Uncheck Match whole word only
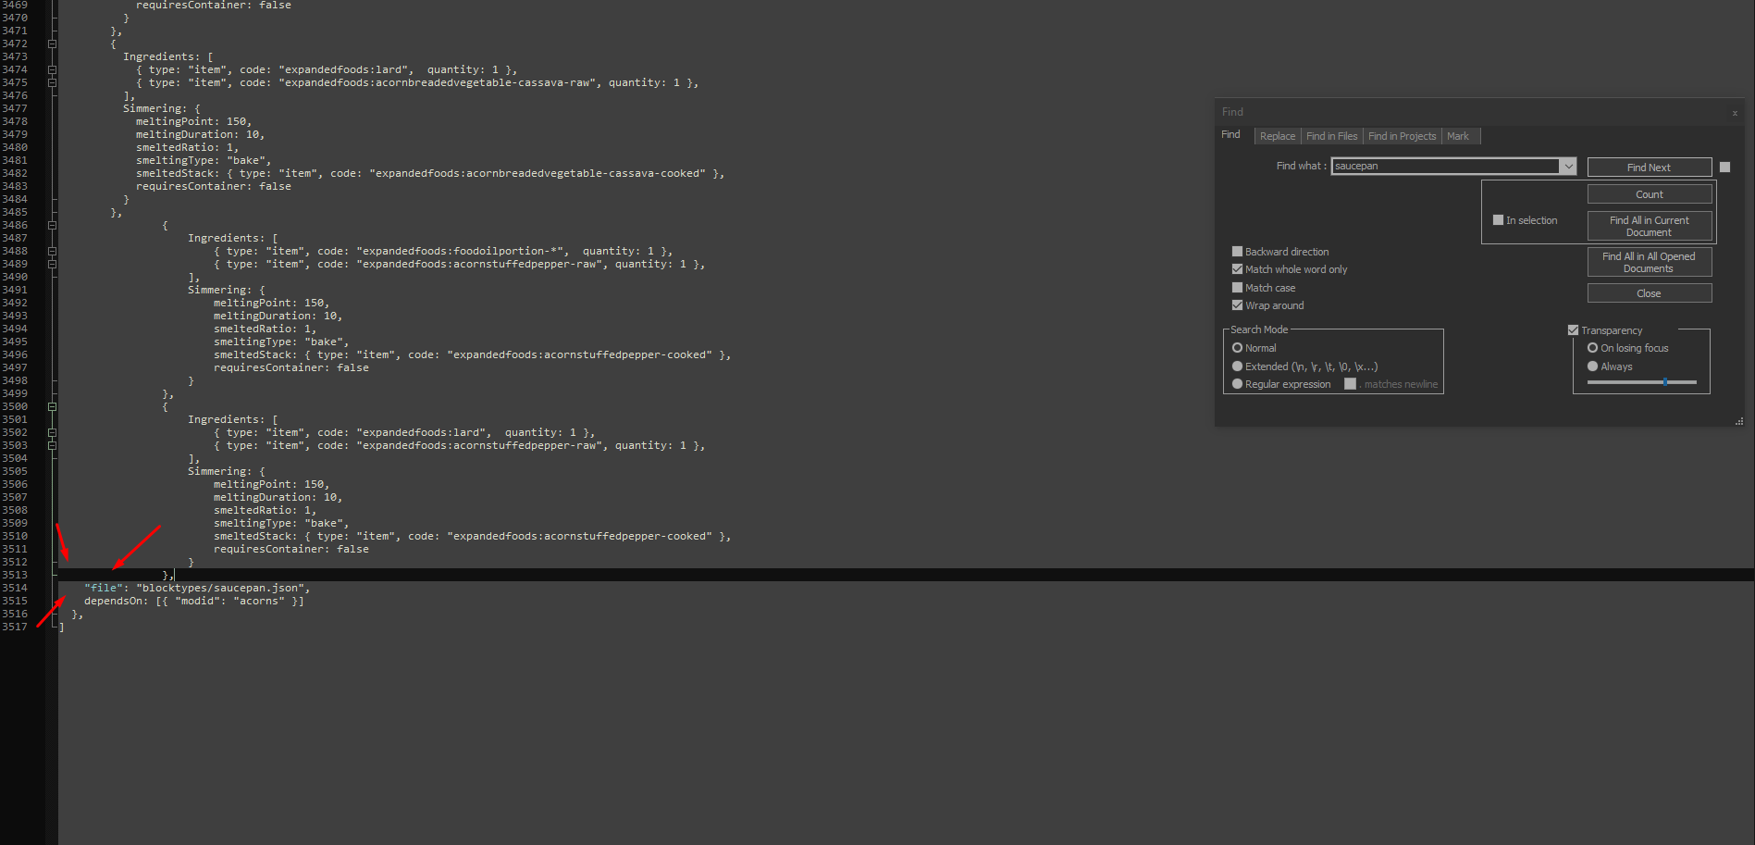This screenshot has height=845, width=1755. (x=1237, y=269)
